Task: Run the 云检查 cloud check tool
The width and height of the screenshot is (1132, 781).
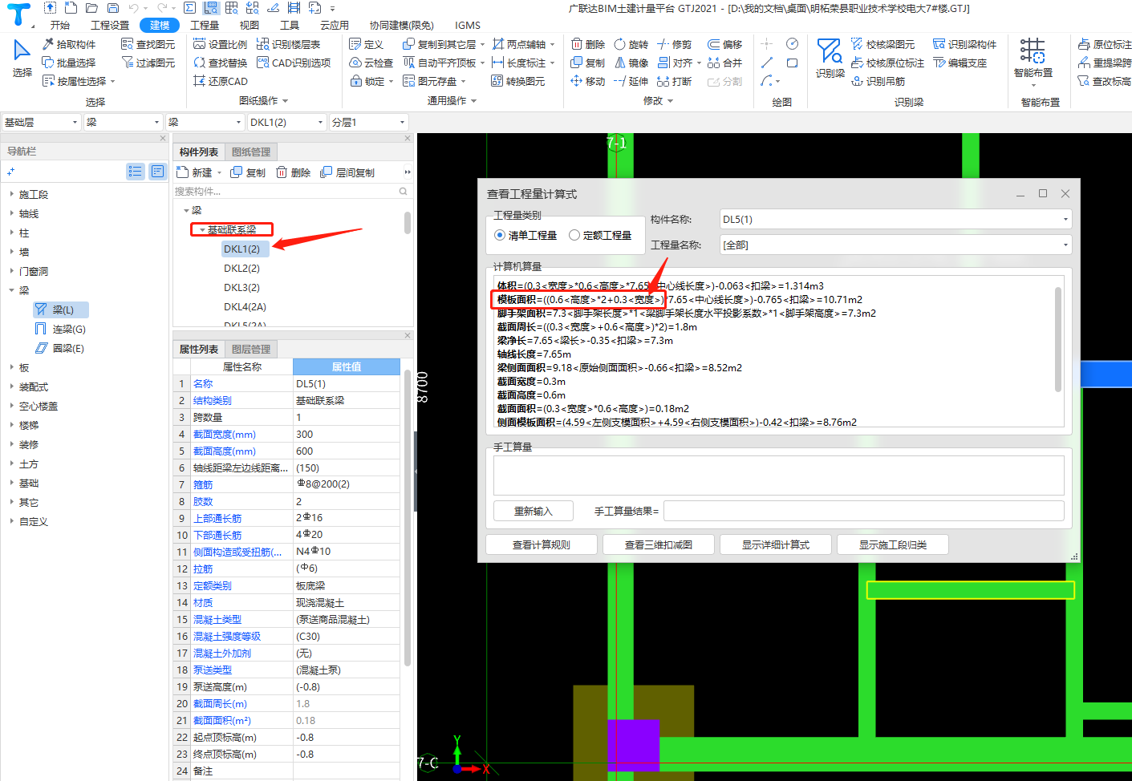Action: [371, 63]
